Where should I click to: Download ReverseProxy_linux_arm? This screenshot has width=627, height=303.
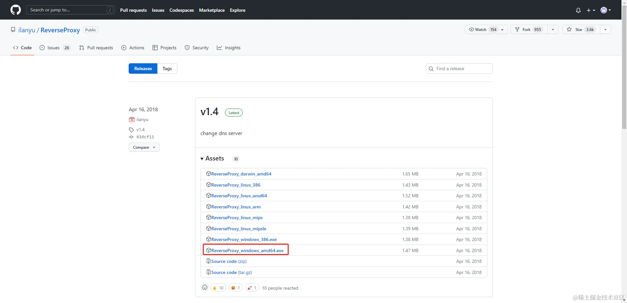(x=236, y=207)
